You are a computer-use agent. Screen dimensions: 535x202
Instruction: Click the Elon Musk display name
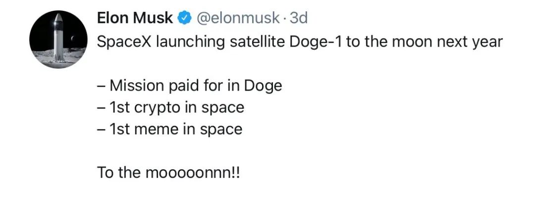pyautogui.click(x=135, y=18)
